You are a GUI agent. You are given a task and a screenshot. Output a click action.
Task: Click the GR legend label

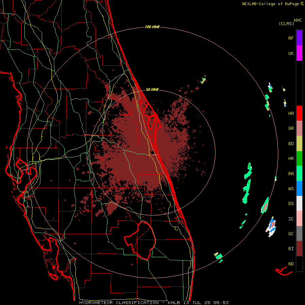pyautogui.click(x=291, y=128)
